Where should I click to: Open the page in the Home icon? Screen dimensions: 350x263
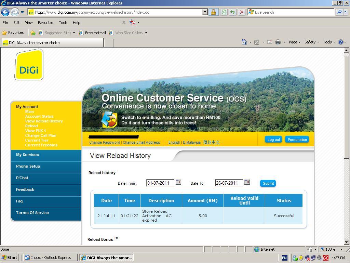point(244,42)
